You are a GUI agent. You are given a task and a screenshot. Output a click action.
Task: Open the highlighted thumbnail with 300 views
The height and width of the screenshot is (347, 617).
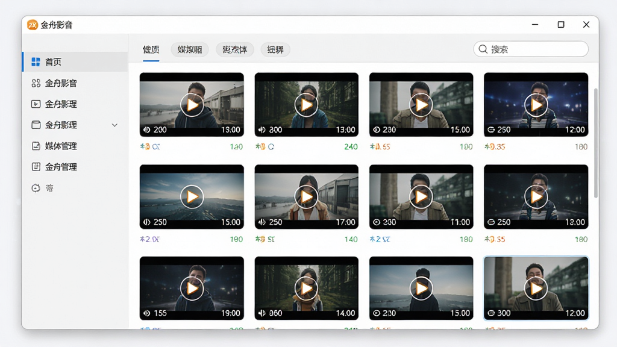tap(536, 288)
